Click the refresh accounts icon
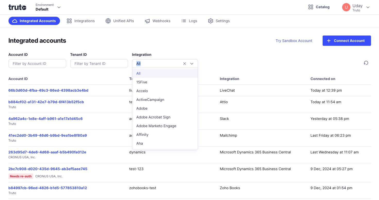This screenshot has height=200, width=379. tap(366, 63)
